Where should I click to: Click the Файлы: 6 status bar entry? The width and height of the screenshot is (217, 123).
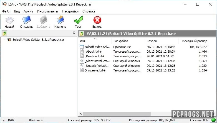(x=36, y=120)
